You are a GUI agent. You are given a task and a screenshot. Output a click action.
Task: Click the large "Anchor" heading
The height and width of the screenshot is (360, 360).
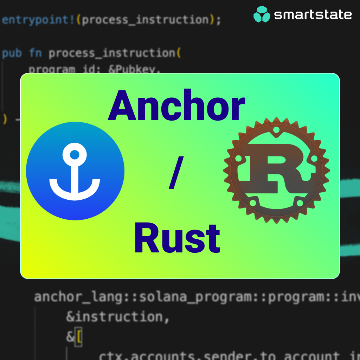coord(176,105)
